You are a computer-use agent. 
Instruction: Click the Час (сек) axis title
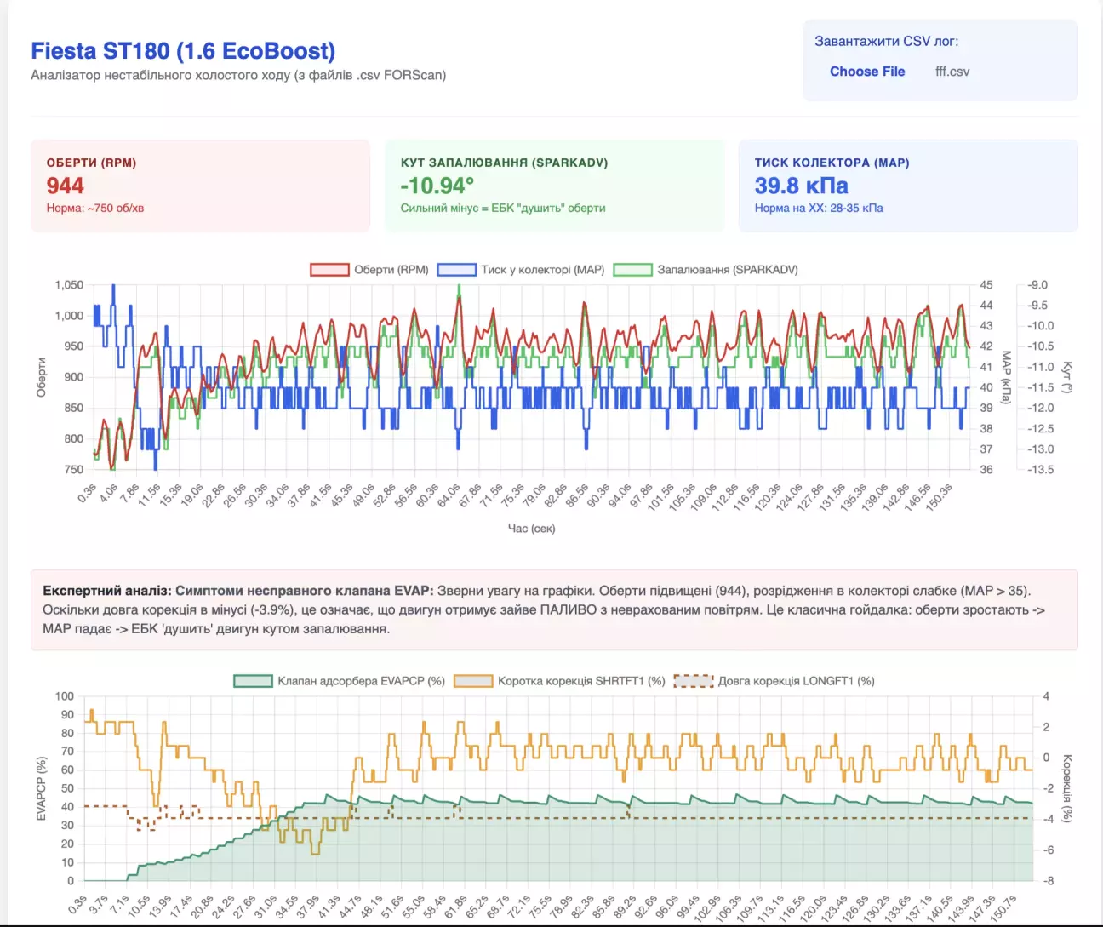[x=531, y=529]
